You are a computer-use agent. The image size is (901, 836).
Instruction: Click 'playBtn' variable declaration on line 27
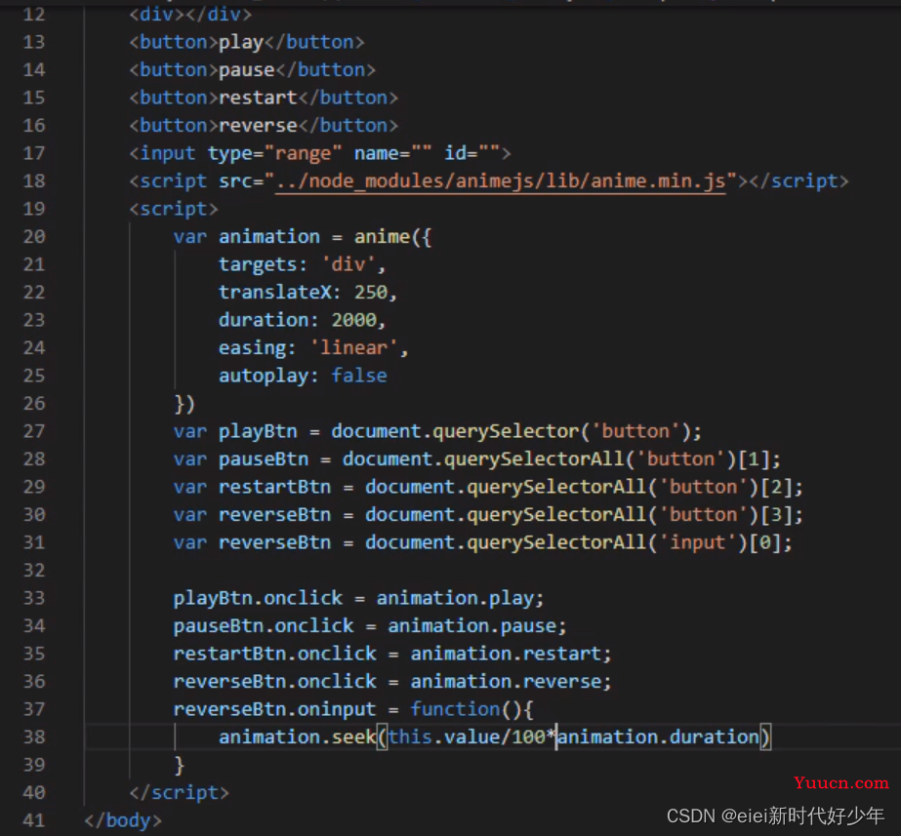coord(258,432)
